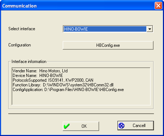Click the blue crossed-circle icon on Cancell
164x136 pixels.
point(121,126)
